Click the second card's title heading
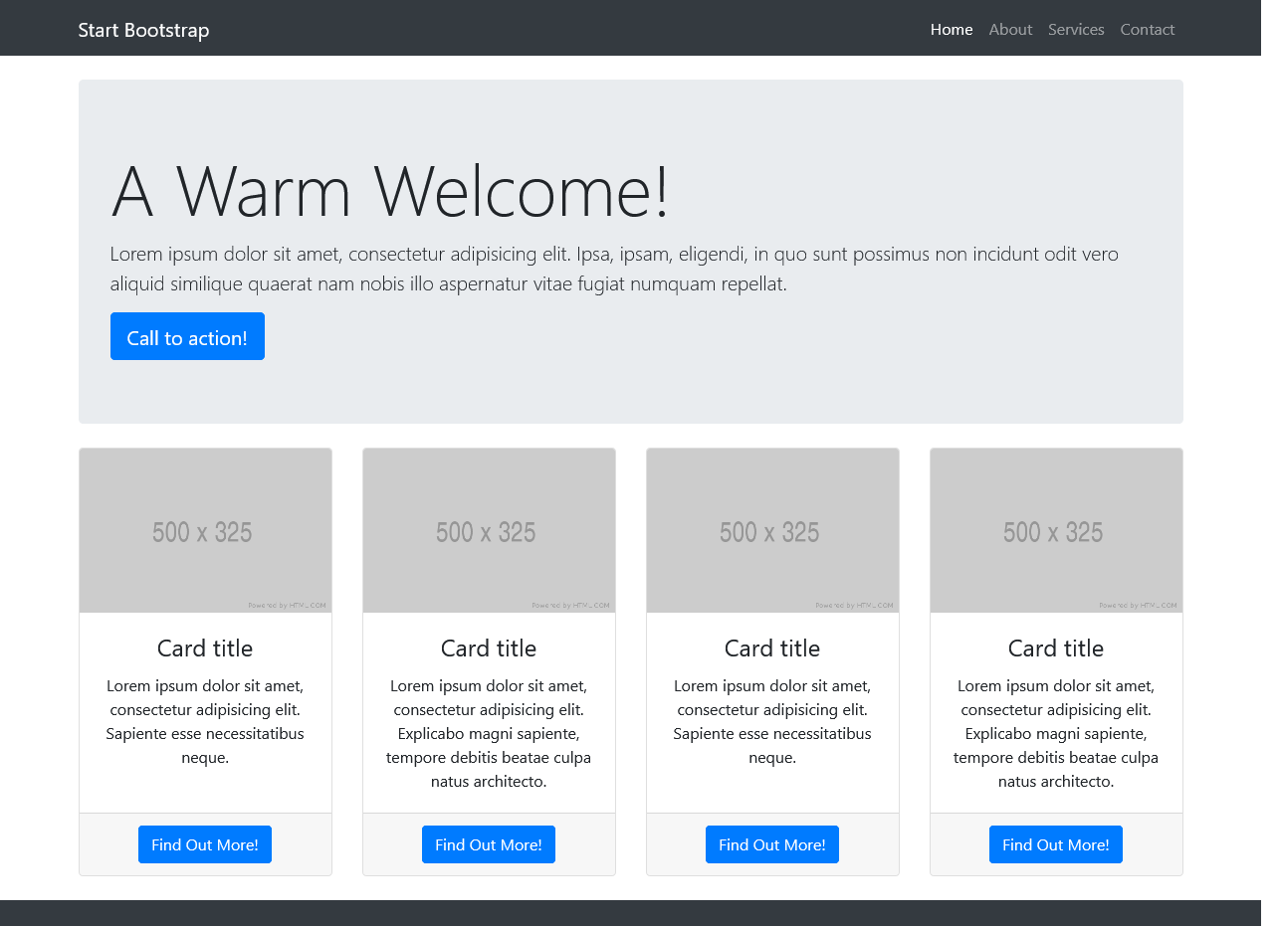This screenshot has width=1278, height=926. tap(489, 648)
